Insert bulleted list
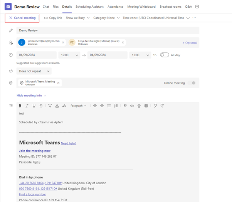 (109, 106)
